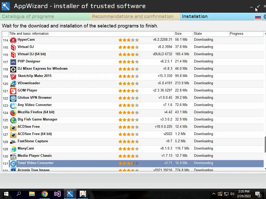The image size is (266, 199).
Task: Click the Virtual DJ (64 bit) icon
Action: (x=13, y=55)
